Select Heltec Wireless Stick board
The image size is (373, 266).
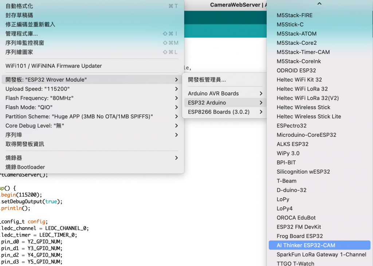click(x=319, y=107)
